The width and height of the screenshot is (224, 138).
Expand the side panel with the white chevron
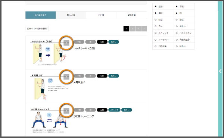pos(220,71)
